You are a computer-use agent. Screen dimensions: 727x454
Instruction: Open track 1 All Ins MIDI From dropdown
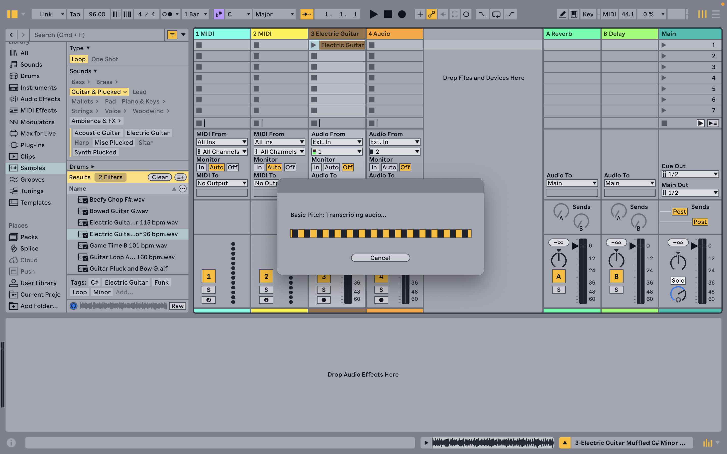click(x=222, y=142)
